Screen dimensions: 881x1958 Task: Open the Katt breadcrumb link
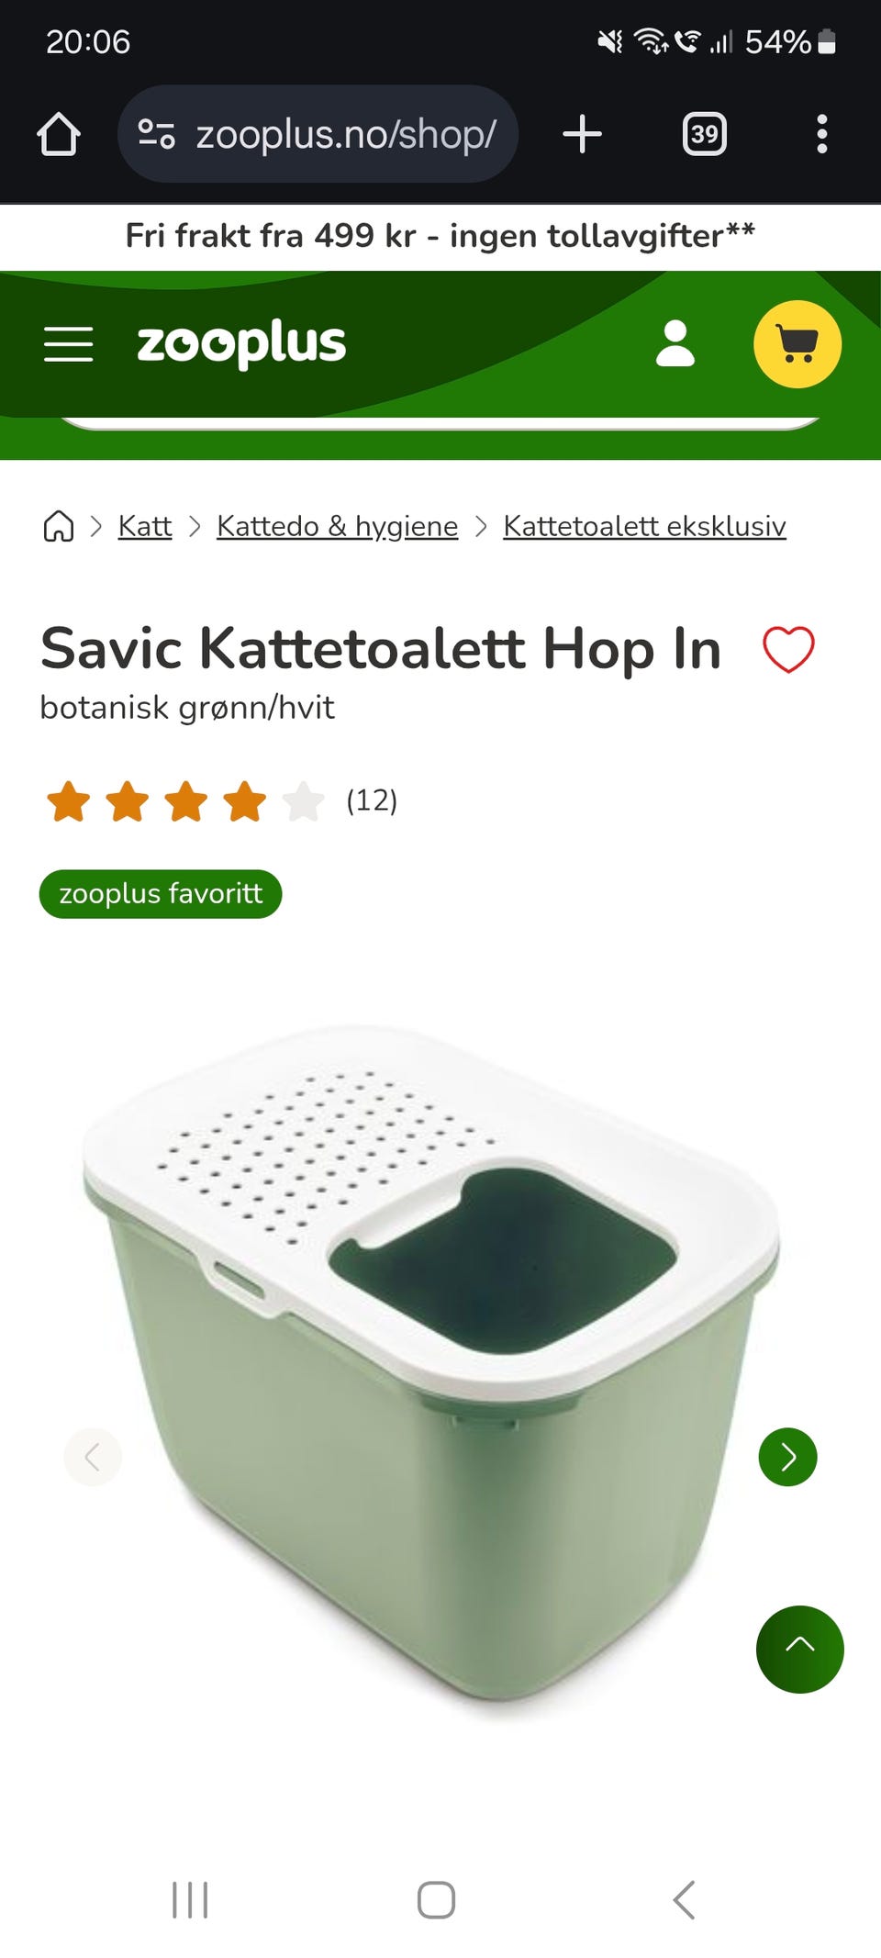coord(145,526)
